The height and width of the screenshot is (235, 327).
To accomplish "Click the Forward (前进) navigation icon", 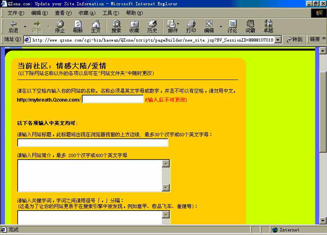I will (x=37, y=25).
